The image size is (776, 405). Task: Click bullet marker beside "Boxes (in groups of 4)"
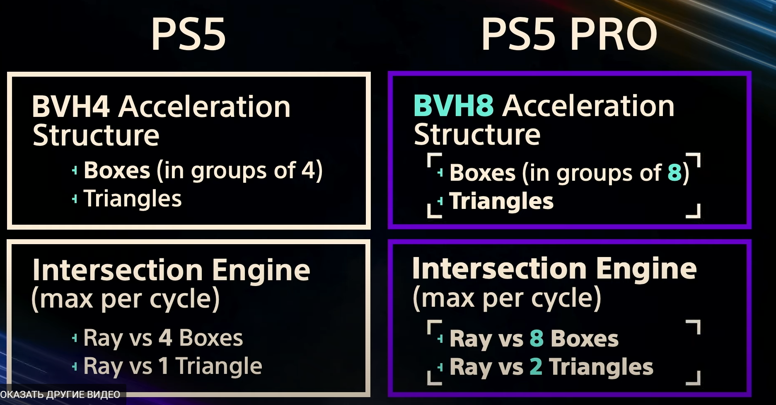tap(75, 170)
